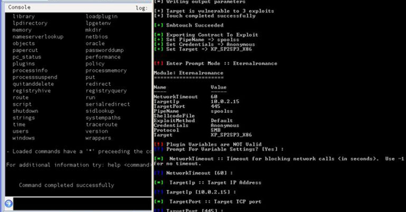Screen dimensions: 406x212
Task: Select the 'plugins' command
Action: [23, 64]
